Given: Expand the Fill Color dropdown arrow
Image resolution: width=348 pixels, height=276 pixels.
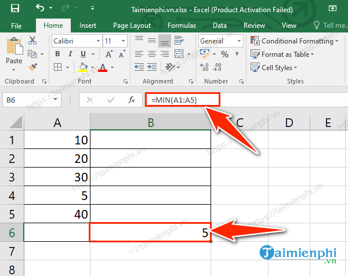Looking at the screenshot, I should pyautogui.click(x=93, y=67).
